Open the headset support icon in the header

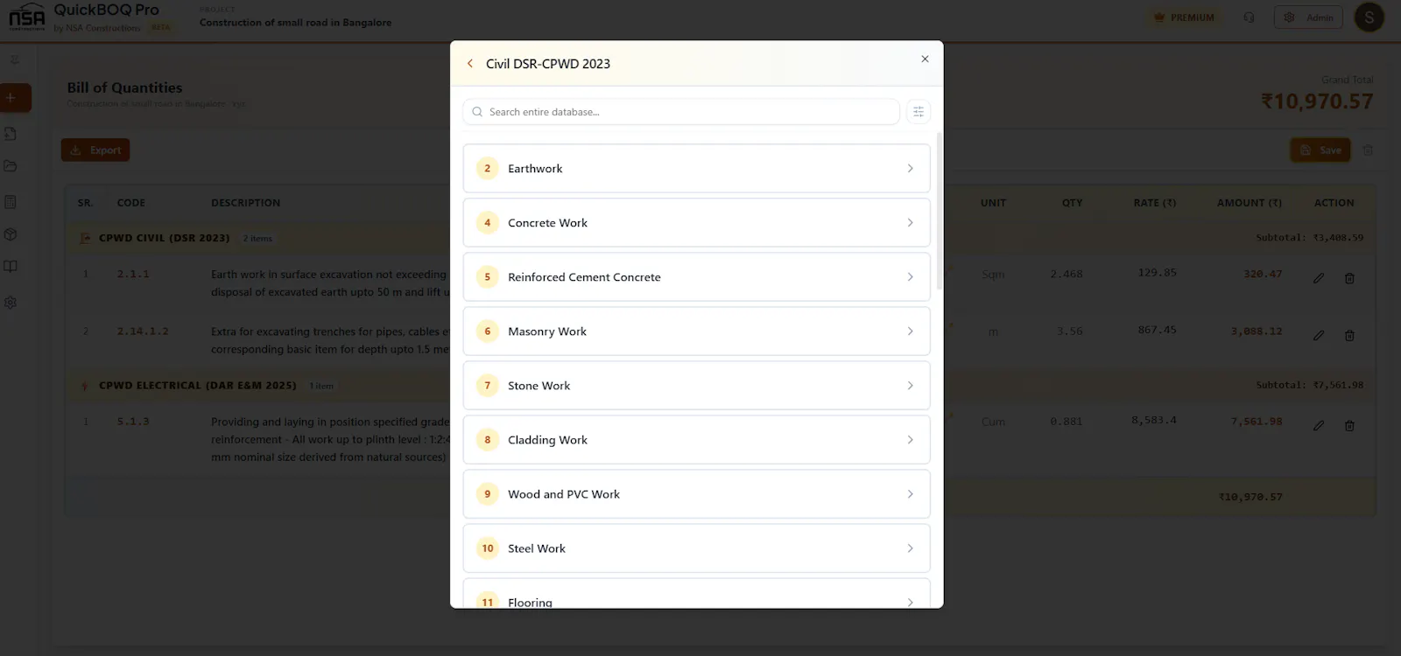click(1249, 17)
